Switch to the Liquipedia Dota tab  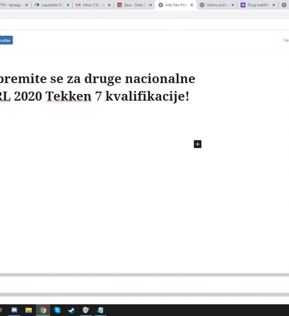pos(49,5)
